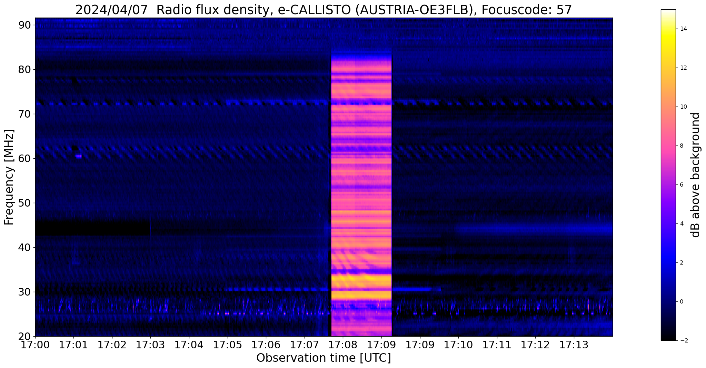Click the 17:11 time tick label
Viewport: 706px width, 368px height.
click(x=497, y=345)
